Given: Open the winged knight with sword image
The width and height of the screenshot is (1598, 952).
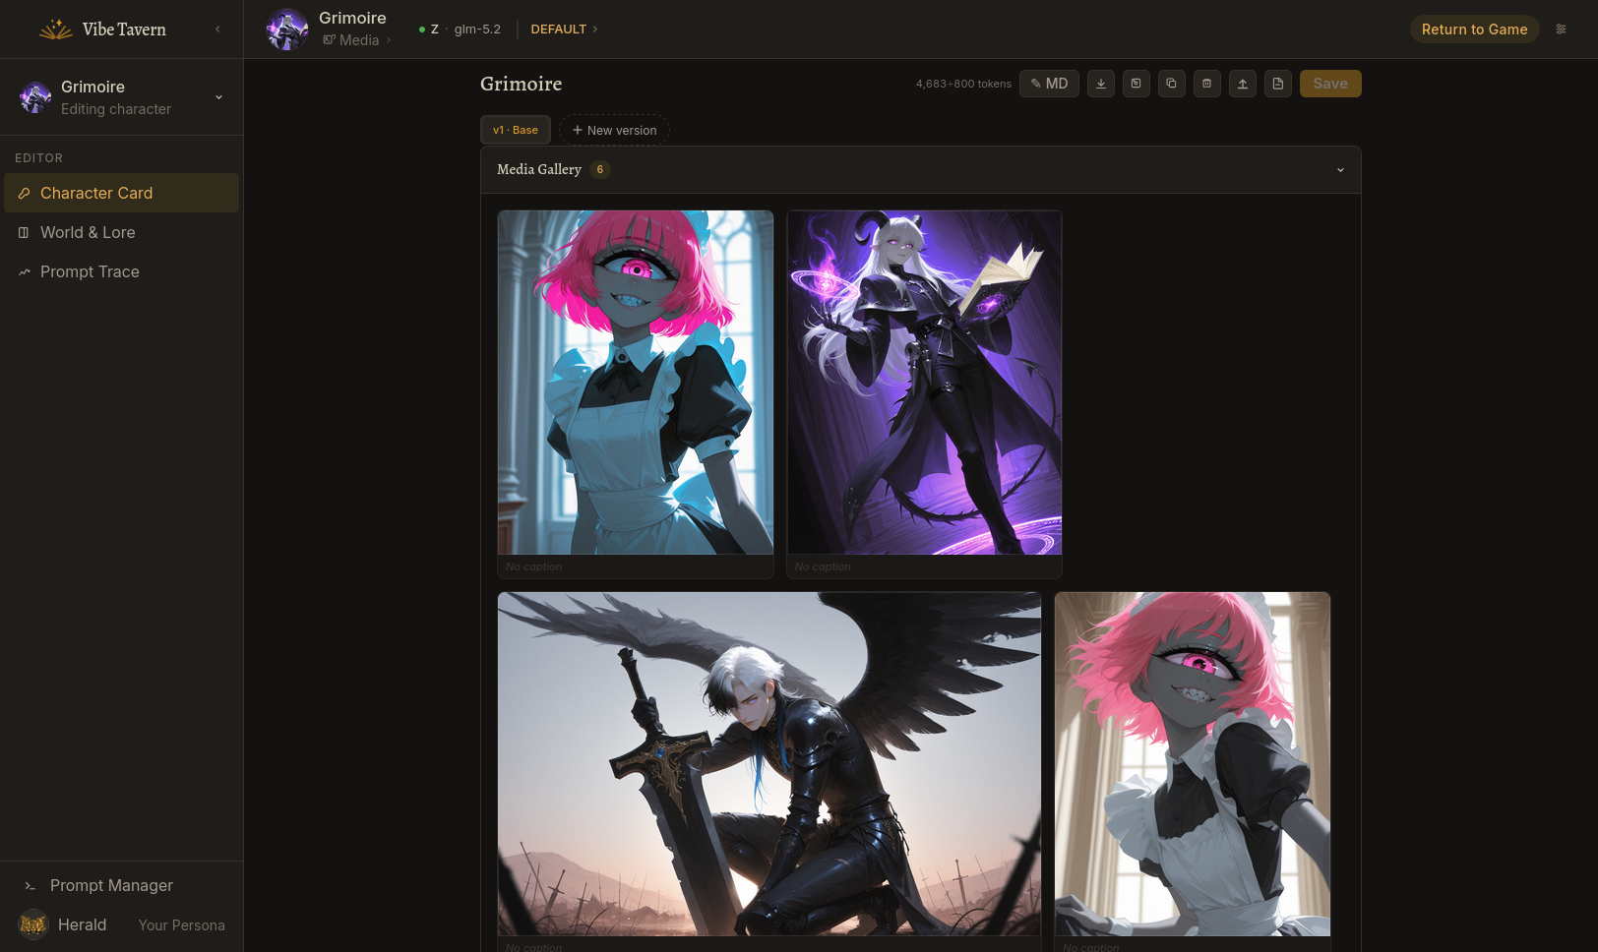Looking at the screenshot, I should point(769,764).
